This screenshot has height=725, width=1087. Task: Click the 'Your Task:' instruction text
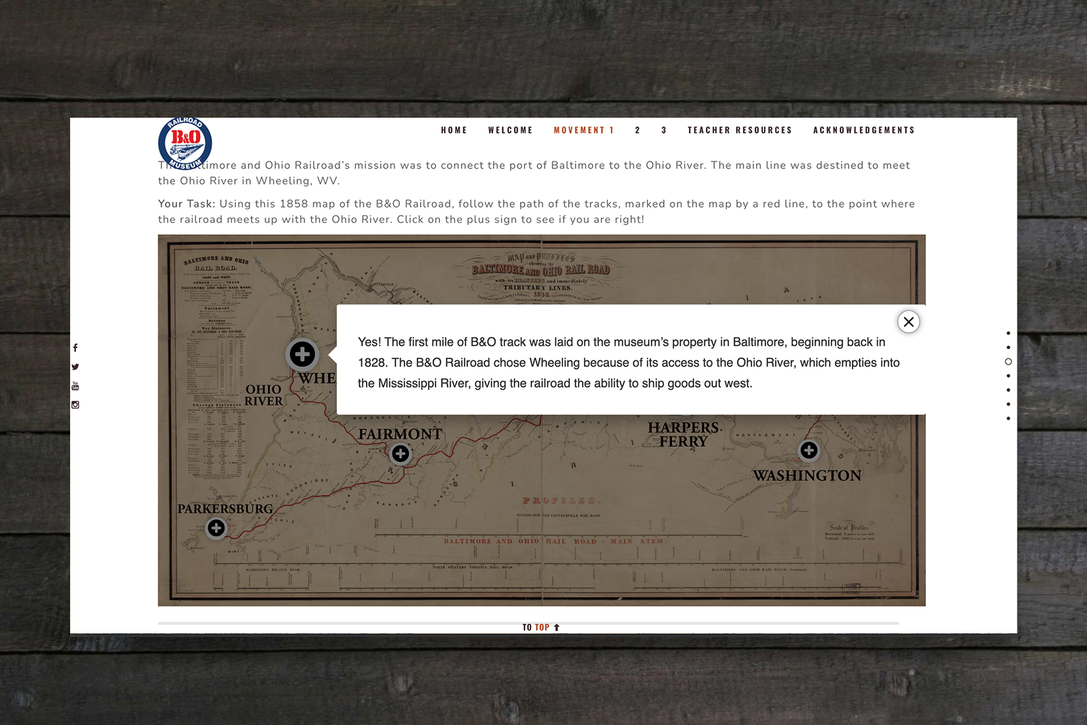tap(186, 204)
